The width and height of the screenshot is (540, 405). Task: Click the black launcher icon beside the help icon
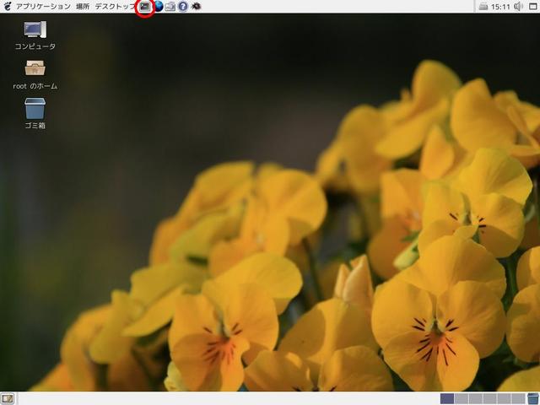[x=196, y=6]
